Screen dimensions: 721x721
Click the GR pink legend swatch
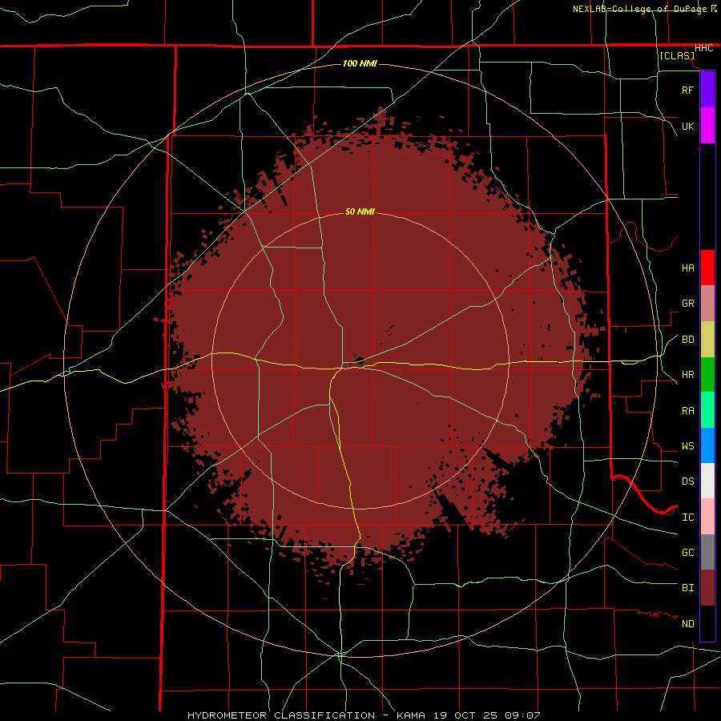(x=707, y=304)
